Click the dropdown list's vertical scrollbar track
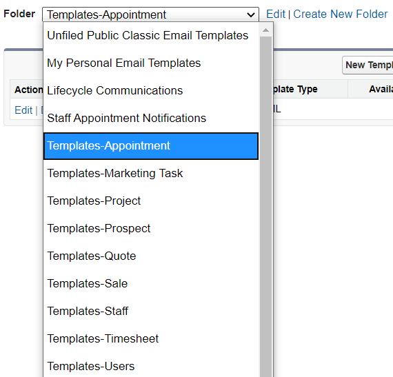This screenshot has height=377, width=393. point(265,207)
